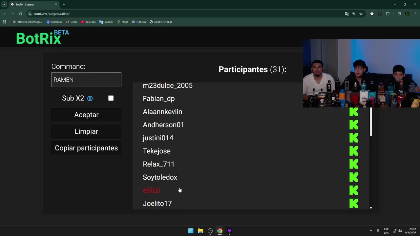Click the Google Translate icon in address bar
The height and width of the screenshot is (236, 420).
point(347,14)
